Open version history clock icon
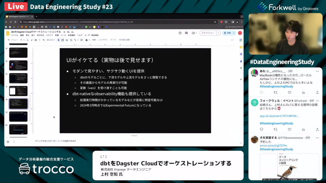Image resolution: width=326 pixels, height=183 pixels. point(180,33)
